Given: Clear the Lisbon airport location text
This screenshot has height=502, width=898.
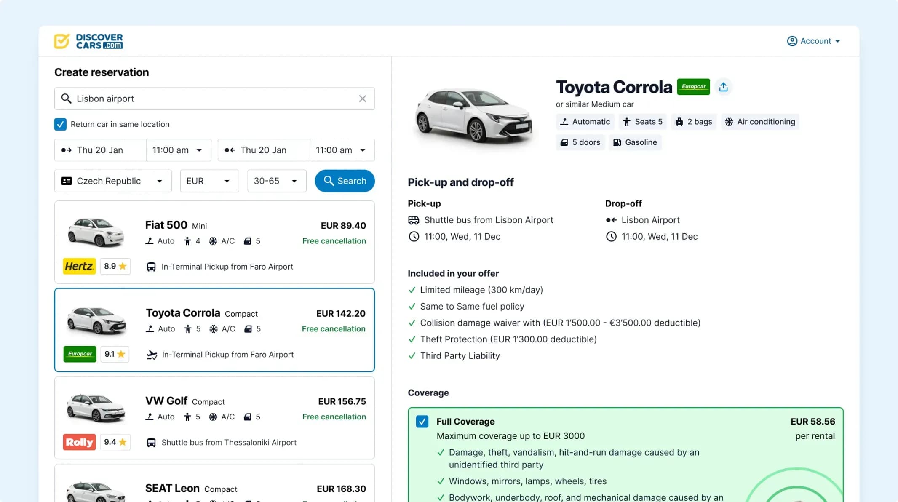Looking at the screenshot, I should [x=362, y=99].
